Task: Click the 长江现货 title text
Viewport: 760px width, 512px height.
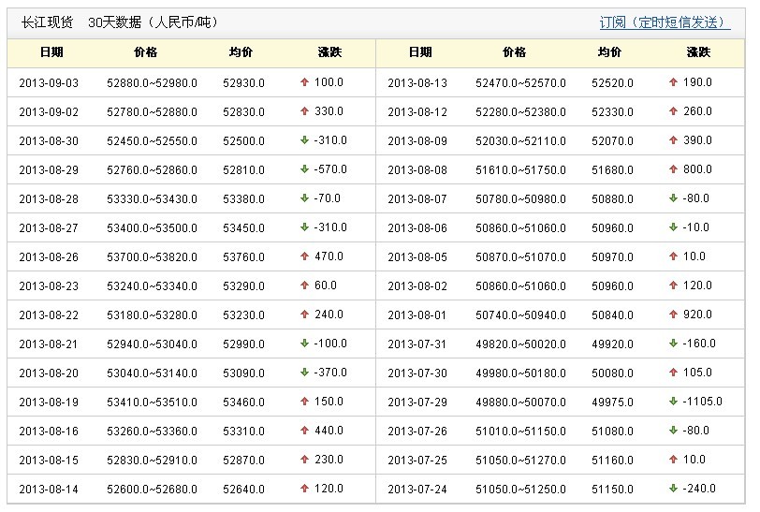Action: pos(48,22)
